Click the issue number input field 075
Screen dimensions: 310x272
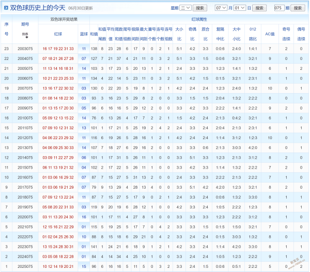point(279,8)
